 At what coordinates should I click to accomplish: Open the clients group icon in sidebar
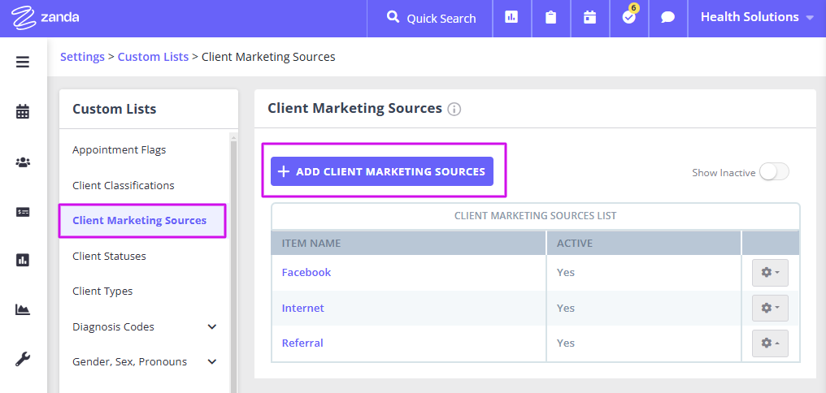pos(23,162)
